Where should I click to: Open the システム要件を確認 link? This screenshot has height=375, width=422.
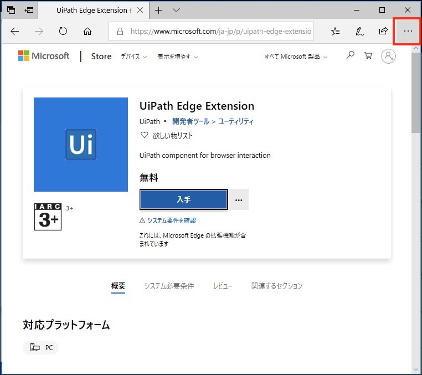point(168,220)
